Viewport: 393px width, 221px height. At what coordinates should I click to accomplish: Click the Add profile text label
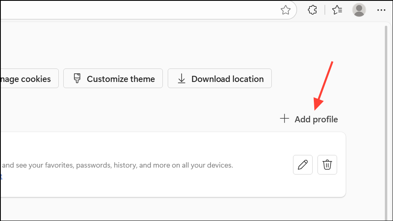coord(316,119)
